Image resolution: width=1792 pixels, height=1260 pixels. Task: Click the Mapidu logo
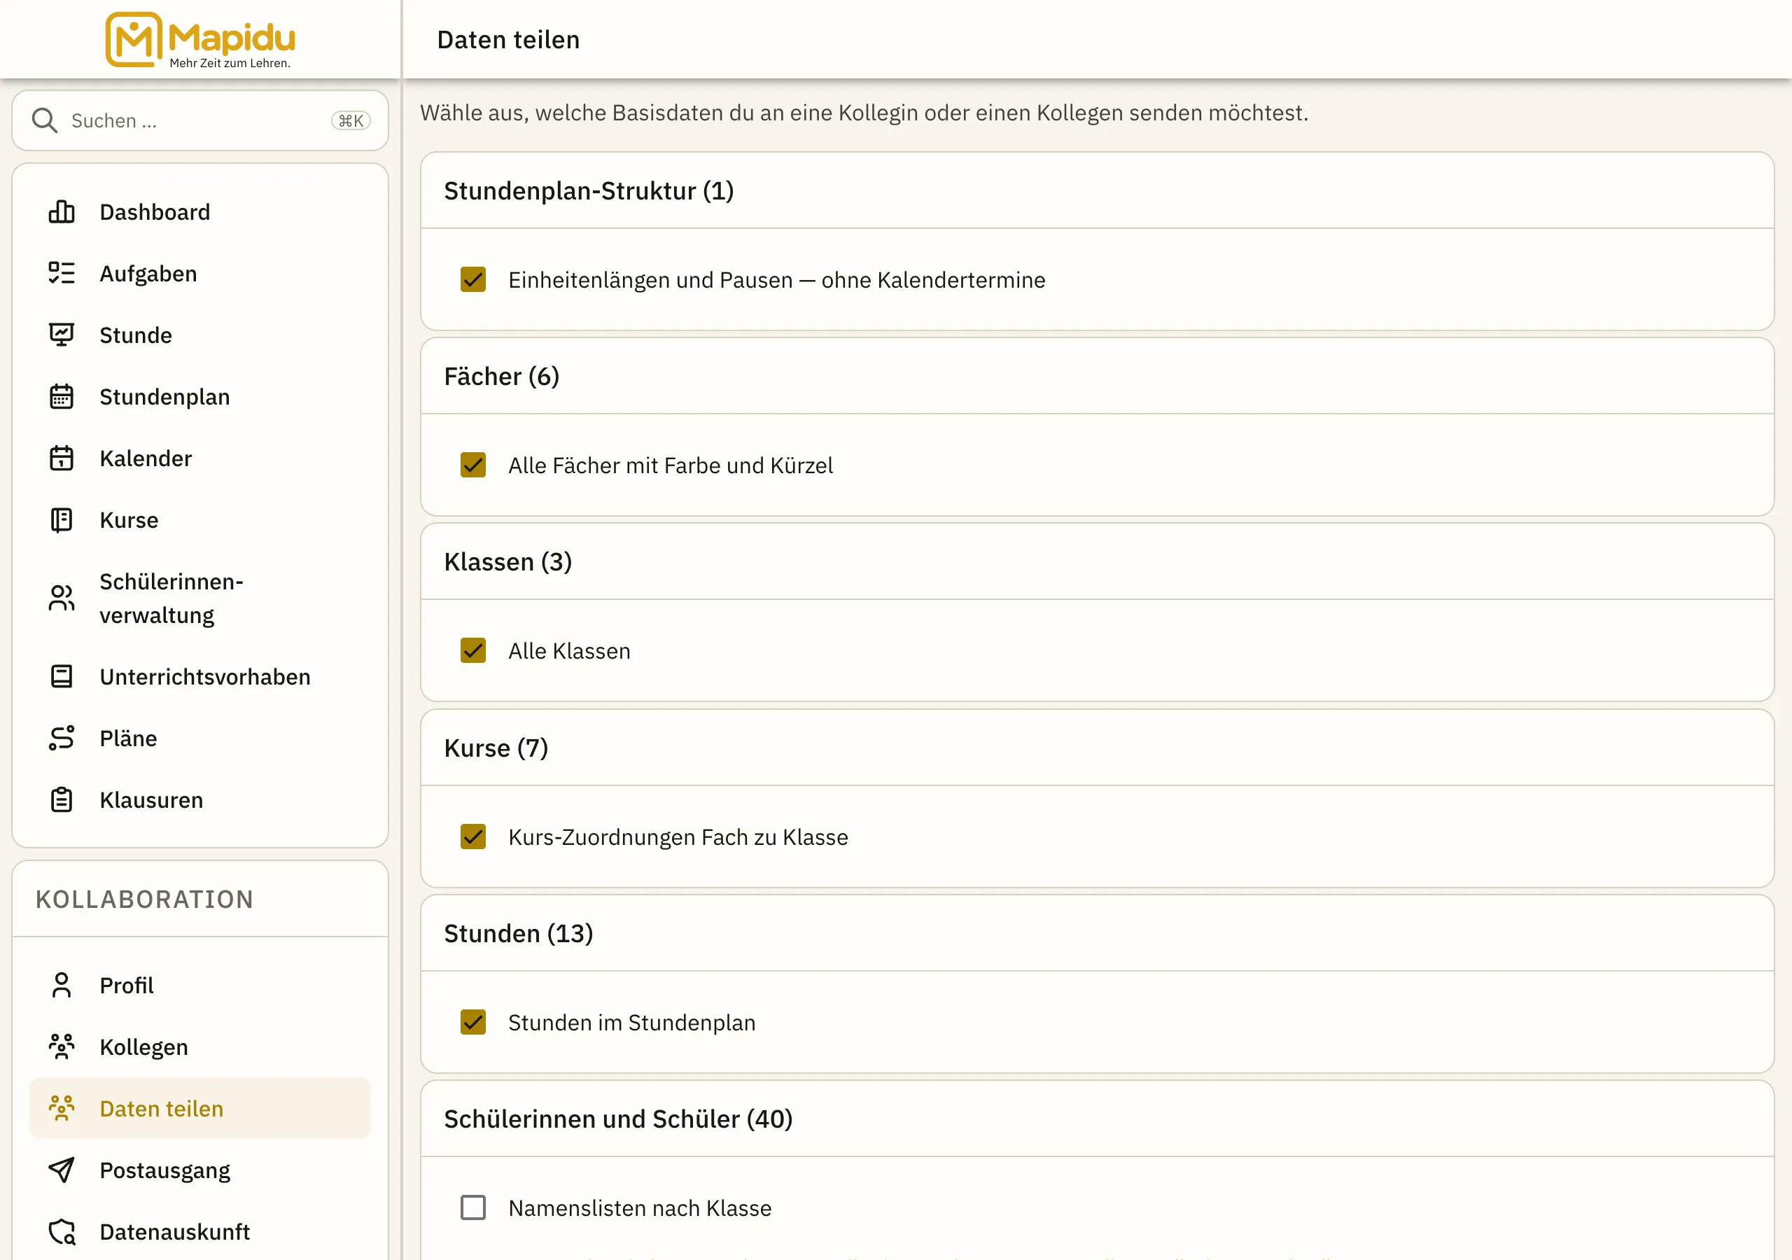201,40
